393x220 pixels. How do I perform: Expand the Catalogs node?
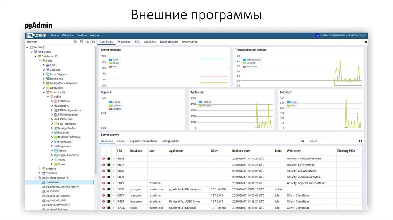(44, 70)
